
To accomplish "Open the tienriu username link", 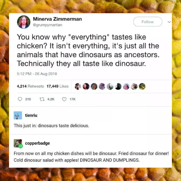I will 31,115.
